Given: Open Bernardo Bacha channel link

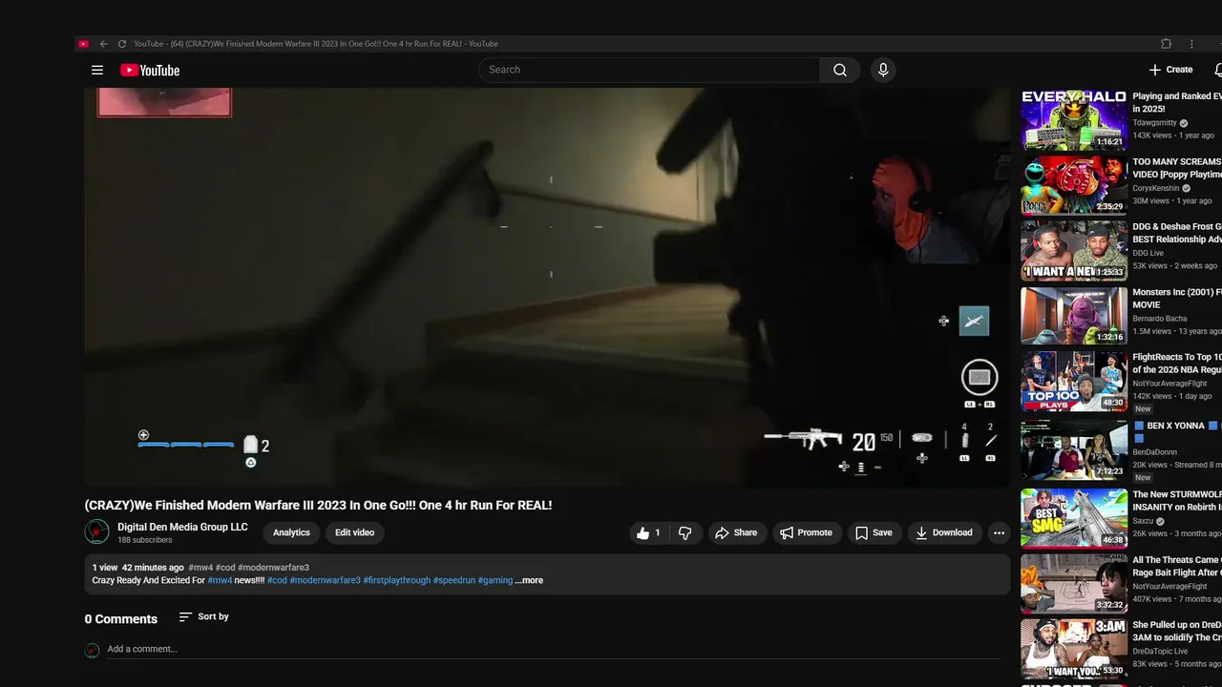Looking at the screenshot, I should coord(1160,319).
